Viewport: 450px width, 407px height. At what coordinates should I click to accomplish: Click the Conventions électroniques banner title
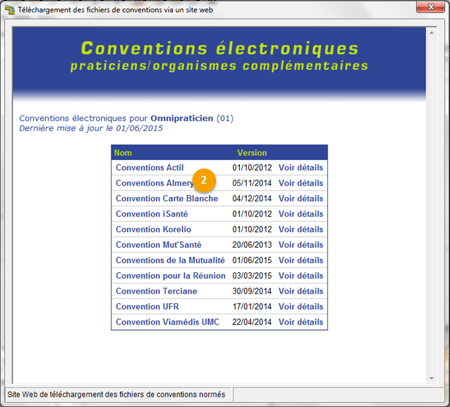pyautogui.click(x=220, y=48)
